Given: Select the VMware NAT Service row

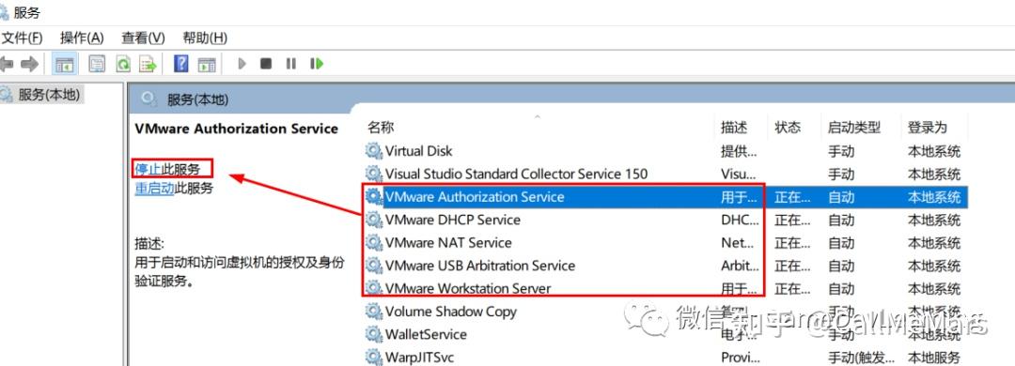Looking at the screenshot, I should 665,242.
